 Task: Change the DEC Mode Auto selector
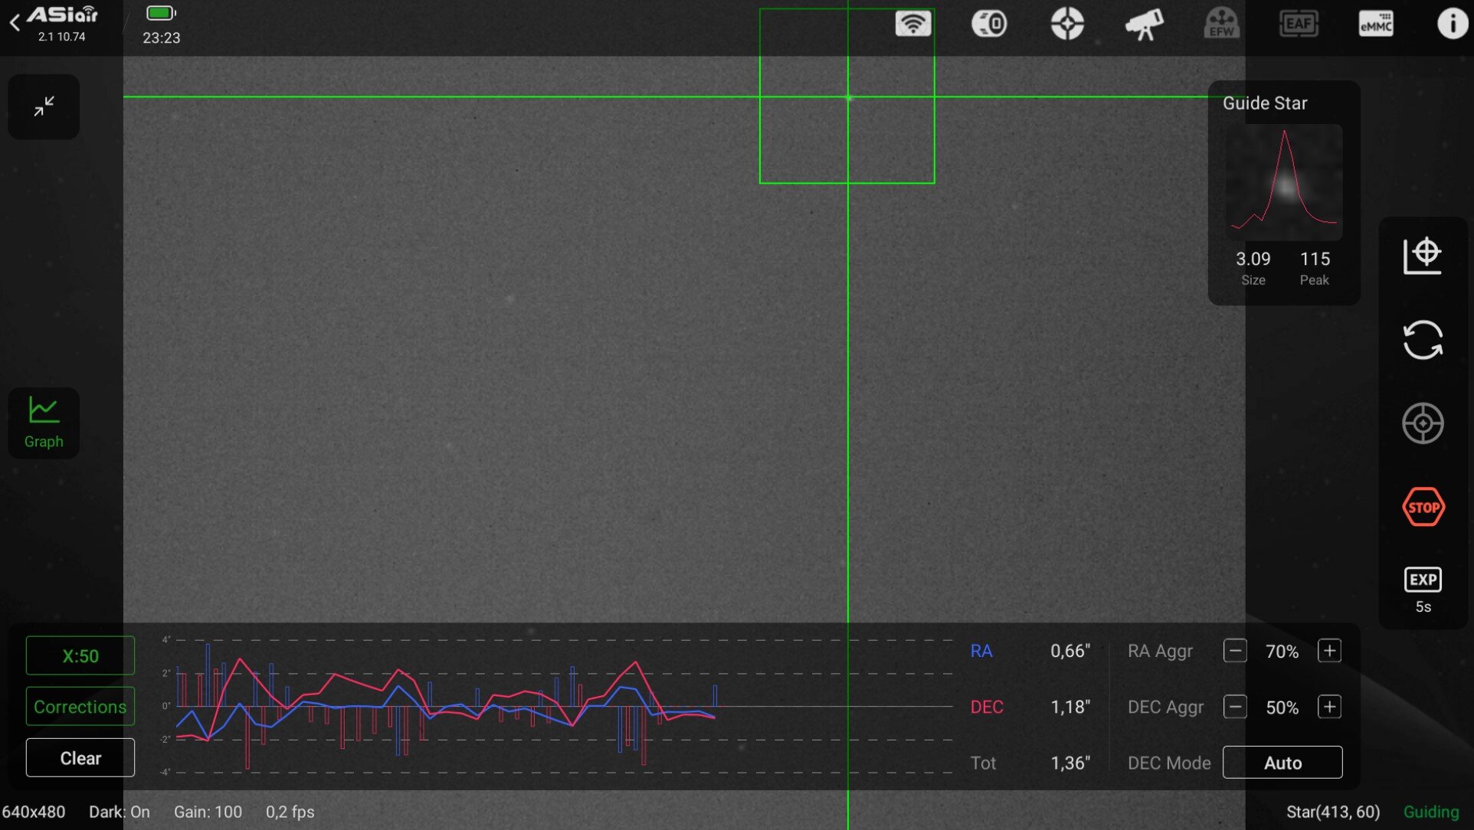[1282, 763]
